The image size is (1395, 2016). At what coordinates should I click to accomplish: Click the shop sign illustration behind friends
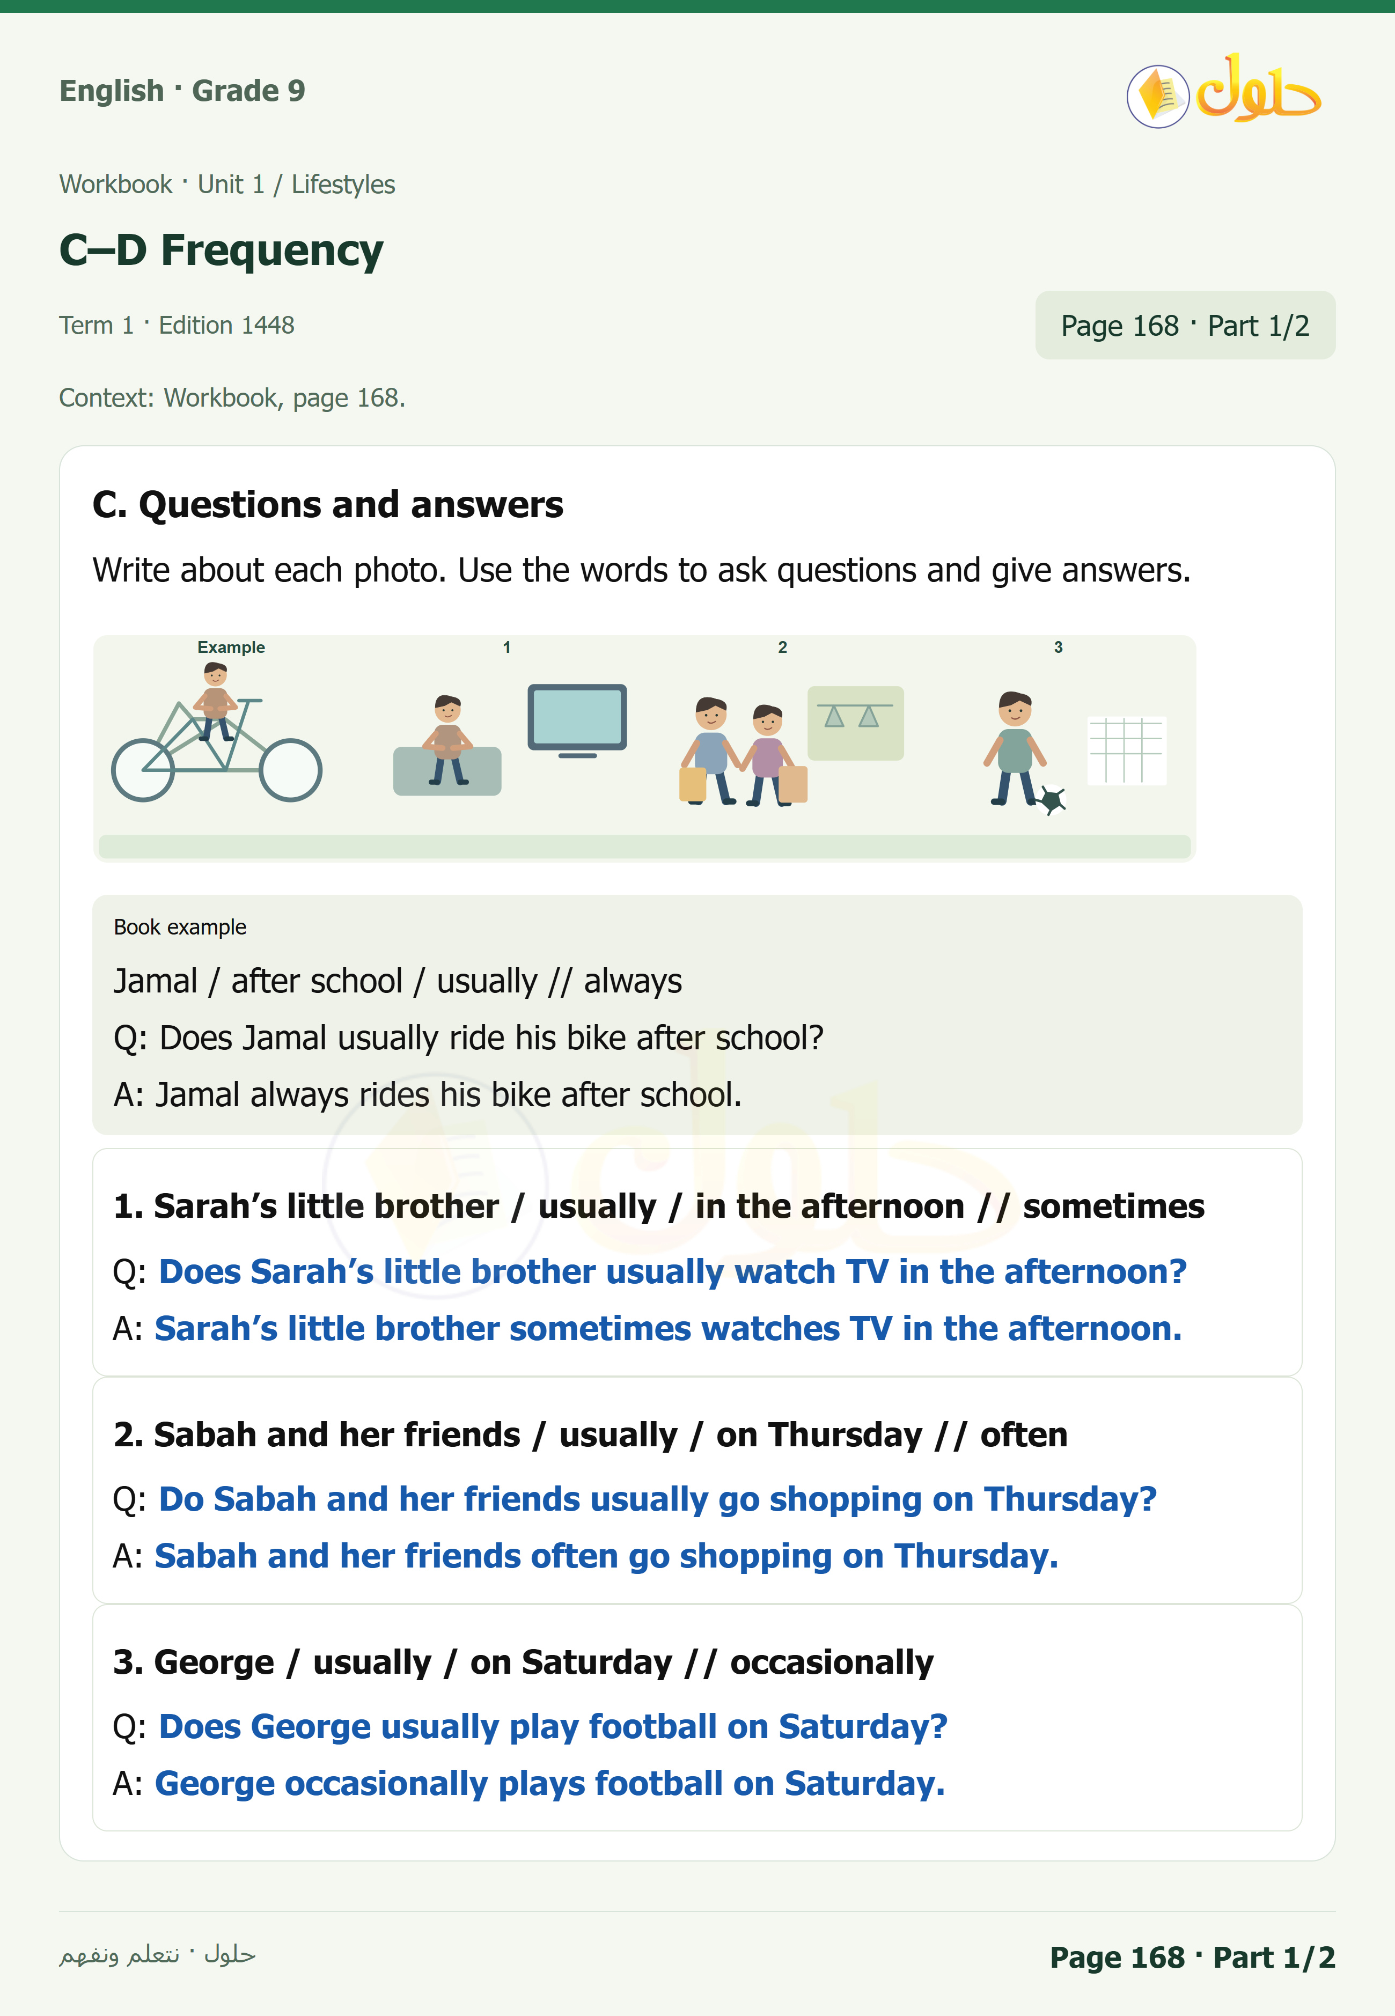tap(855, 723)
